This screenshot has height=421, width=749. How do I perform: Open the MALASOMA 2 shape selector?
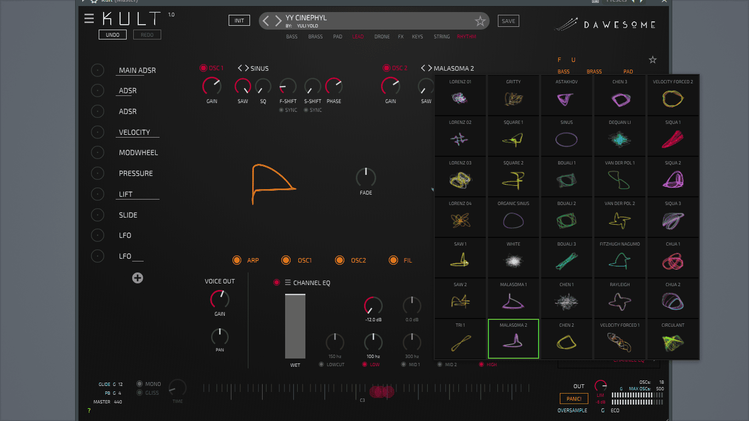pyautogui.click(x=453, y=69)
